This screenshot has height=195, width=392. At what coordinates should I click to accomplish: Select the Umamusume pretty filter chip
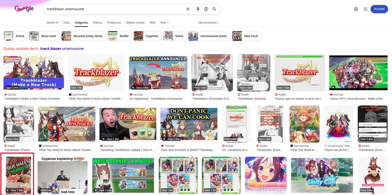(209, 36)
